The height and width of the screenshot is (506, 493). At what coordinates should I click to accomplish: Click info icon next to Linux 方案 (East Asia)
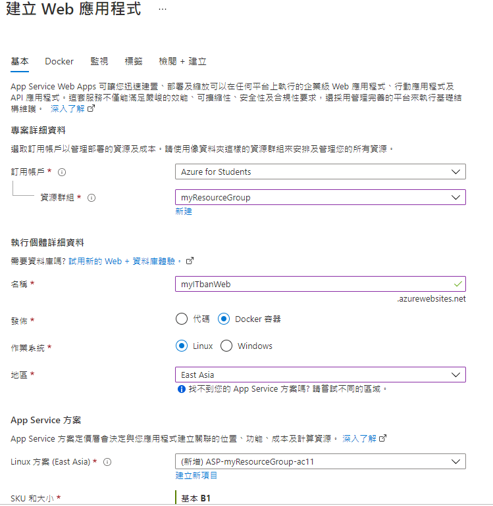[x=107, y=462]
